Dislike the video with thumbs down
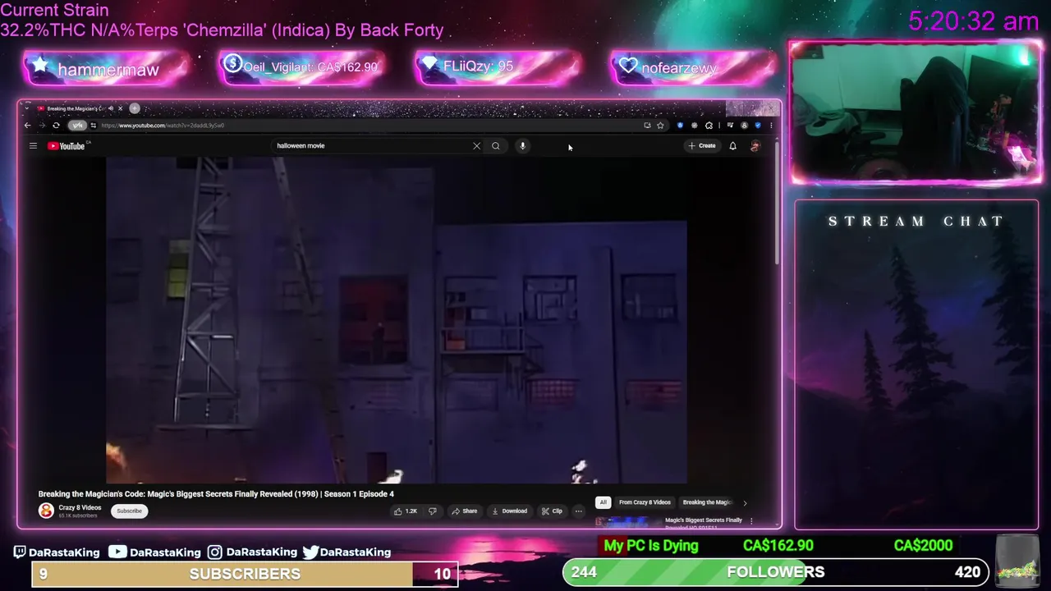The width and height of the screenshot is (1051, 591). tap(432, 511)
